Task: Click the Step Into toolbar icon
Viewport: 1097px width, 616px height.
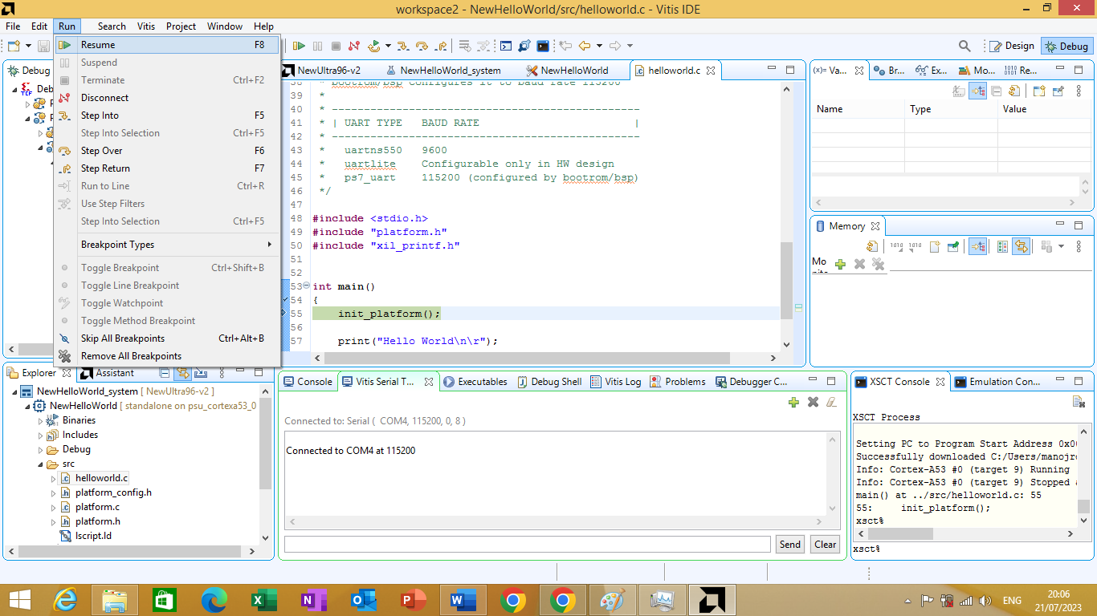Action: click(x=403, y=46)
